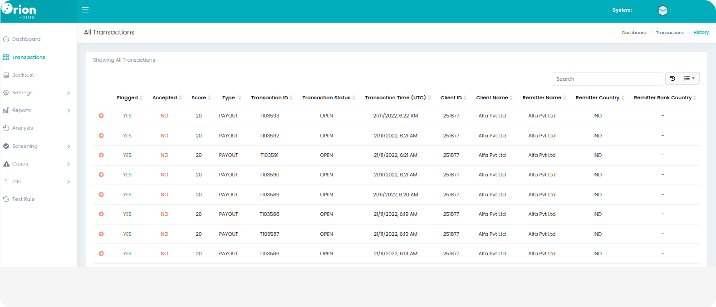
Task: Click the system cube icon in header
Action: [x=662, y=10]
